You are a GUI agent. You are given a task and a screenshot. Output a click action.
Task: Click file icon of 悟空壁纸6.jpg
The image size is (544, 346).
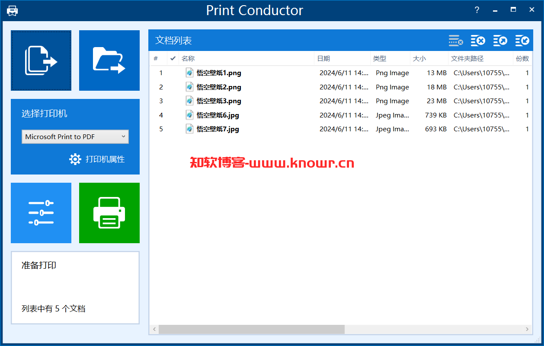coord(189,115)
